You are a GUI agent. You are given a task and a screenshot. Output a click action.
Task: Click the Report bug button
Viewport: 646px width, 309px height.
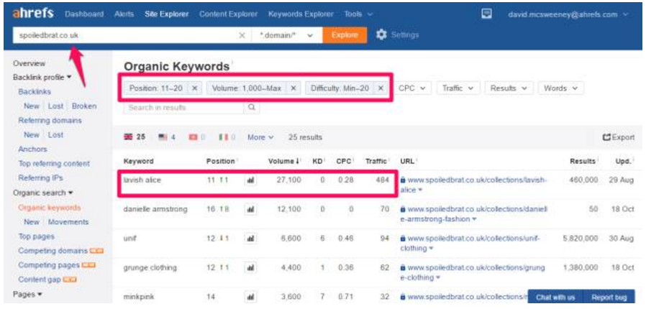point(609,297)
